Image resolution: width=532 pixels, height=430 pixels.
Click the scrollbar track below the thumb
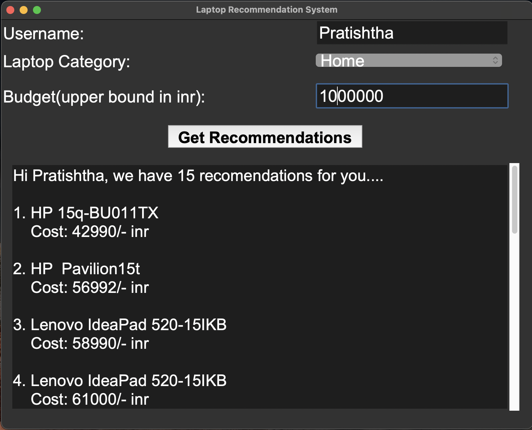[x=514, y=321]
